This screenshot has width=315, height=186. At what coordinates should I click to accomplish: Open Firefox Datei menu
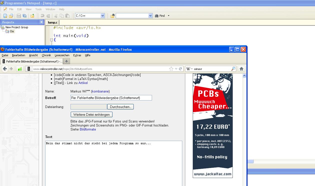[x=5, y=55]
